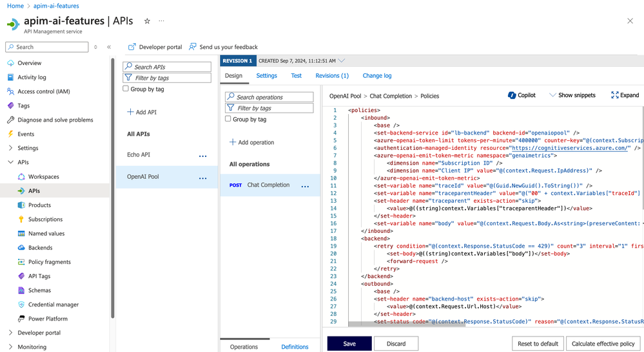The image size is (644, 352).
Task: Open Developer portal from toolbar
Action: click(155, 47)
